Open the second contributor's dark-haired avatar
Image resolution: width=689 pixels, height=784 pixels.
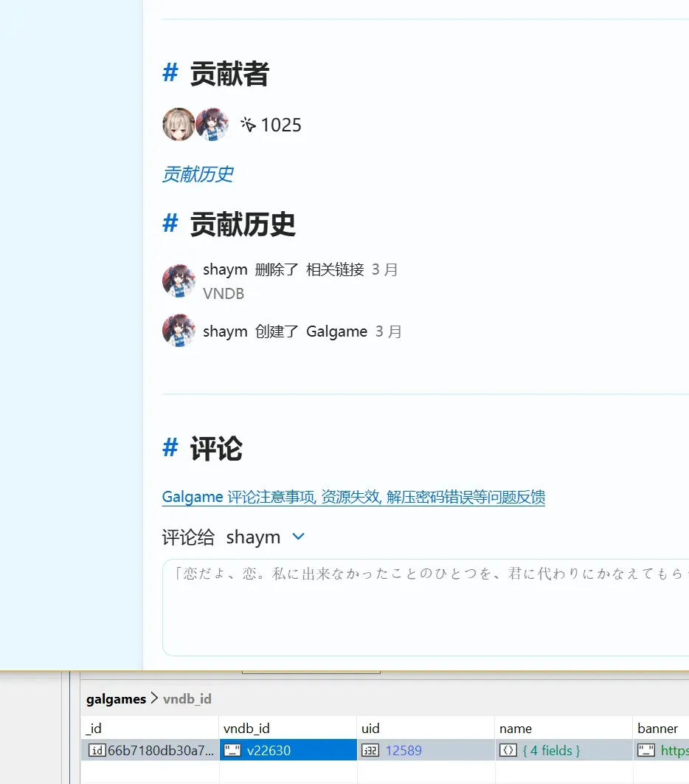click(212, 124)
